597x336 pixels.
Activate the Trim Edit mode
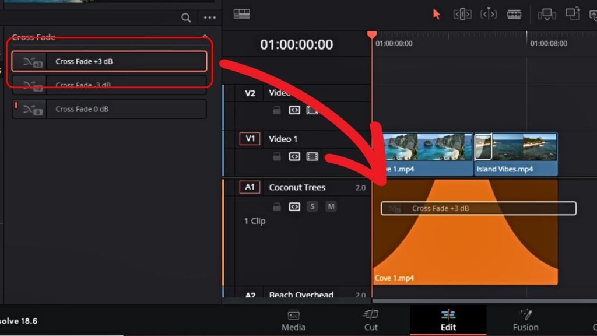(462, 13)
